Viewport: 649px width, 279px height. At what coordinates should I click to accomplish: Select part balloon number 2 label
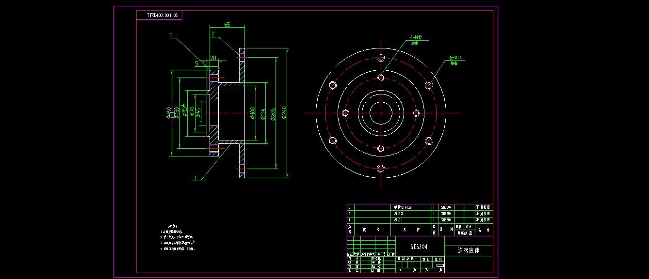212,34
